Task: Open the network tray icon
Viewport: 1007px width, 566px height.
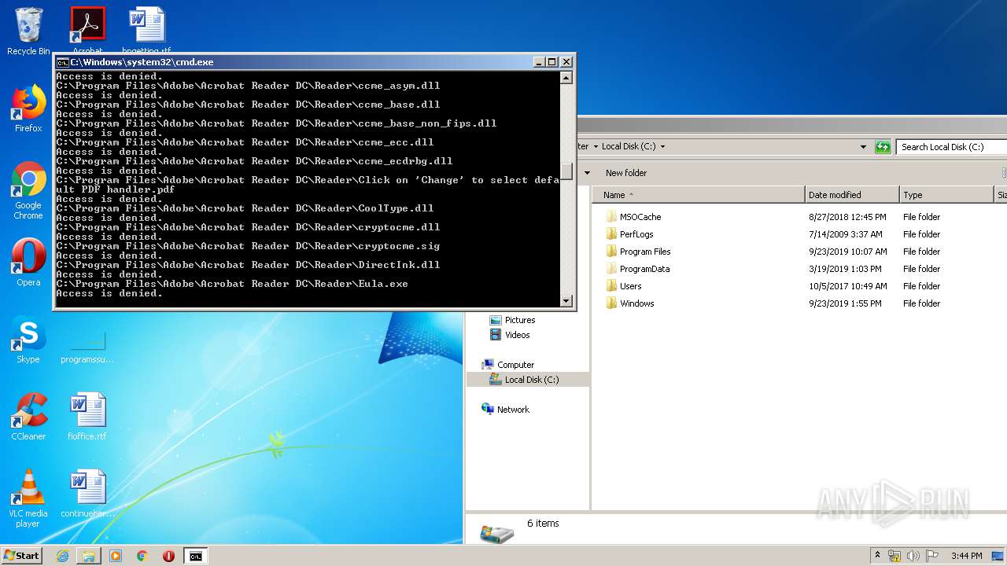Action: (894, 556)
